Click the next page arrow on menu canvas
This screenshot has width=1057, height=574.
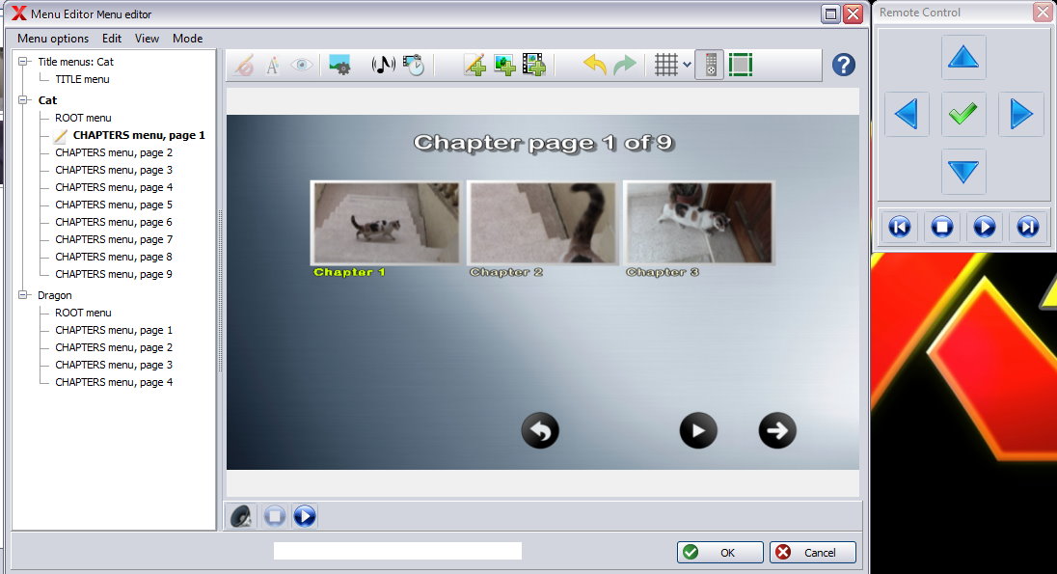(x=777, y=430)
